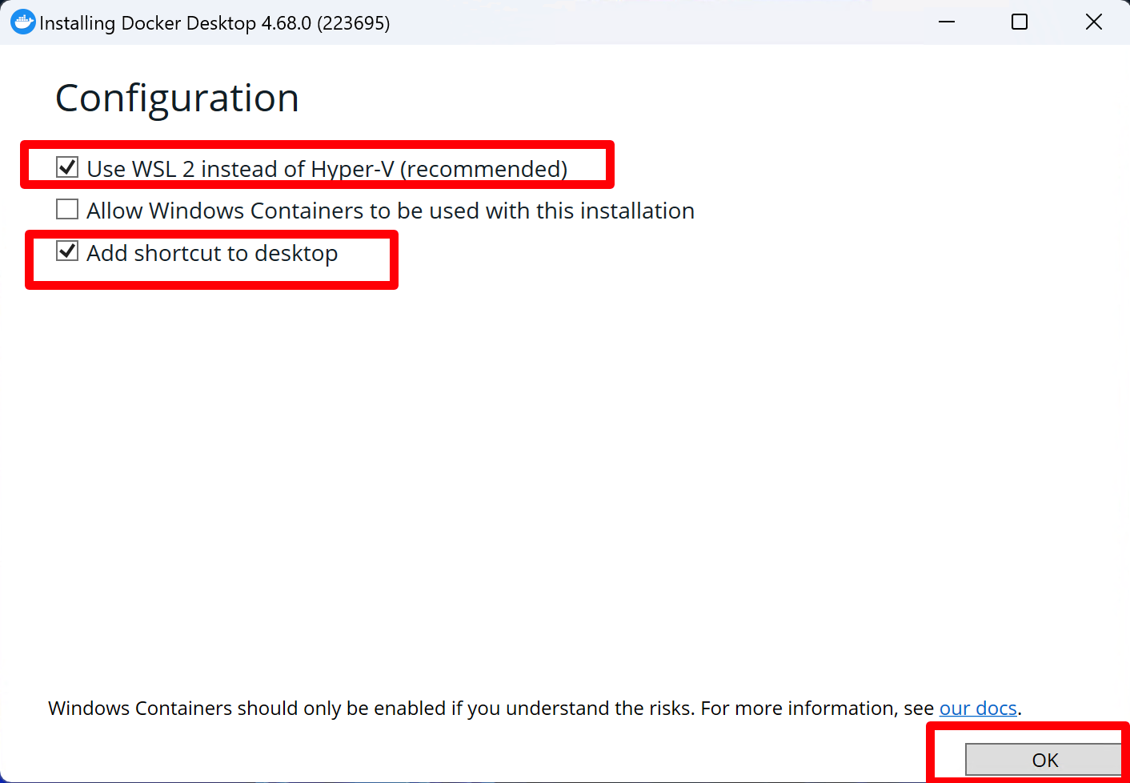The image size is (1130, 783).
Task: Click the 'Add shortcut to desktop' label text
Action: pos(212,253)
